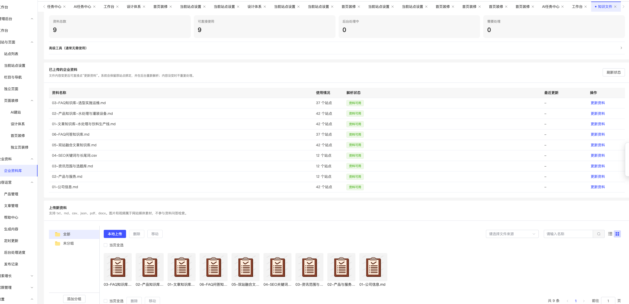This screenshot has height=304, width=629.
Task: Collapse 企业资料 sidebar group
Action: coord(32,159)
